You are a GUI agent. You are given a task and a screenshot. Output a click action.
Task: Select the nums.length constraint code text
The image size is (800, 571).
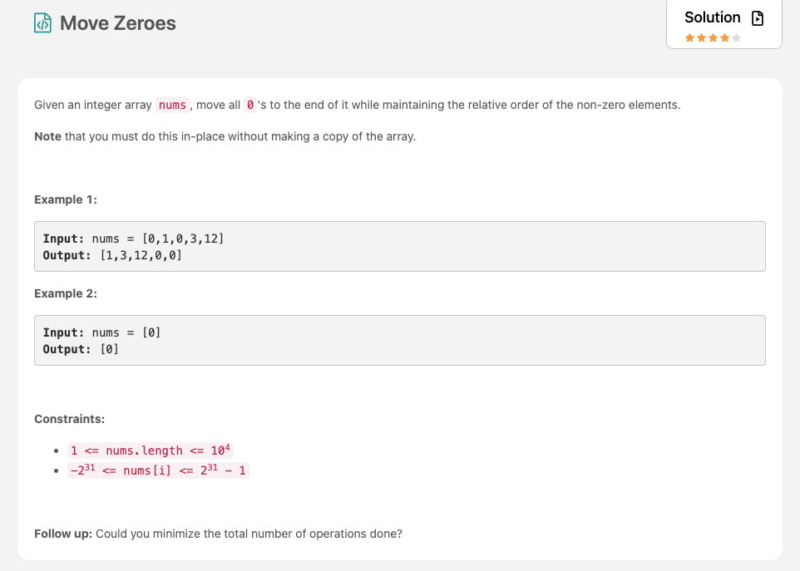[148, 449]
